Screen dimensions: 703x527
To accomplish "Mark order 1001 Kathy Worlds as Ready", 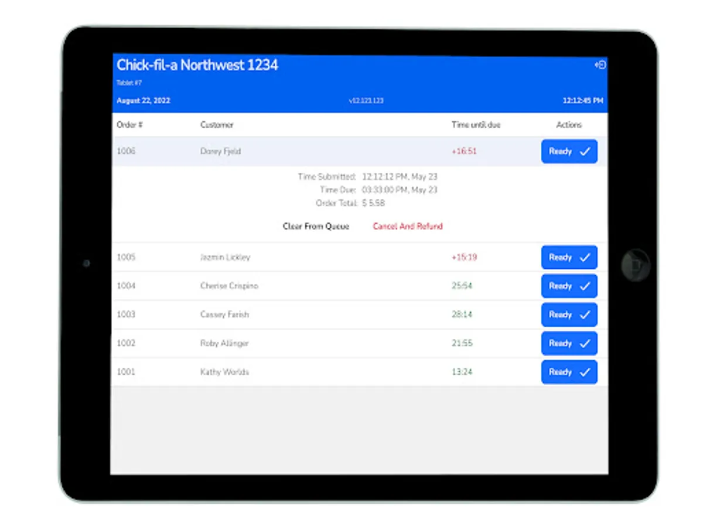I will [569, 372].
